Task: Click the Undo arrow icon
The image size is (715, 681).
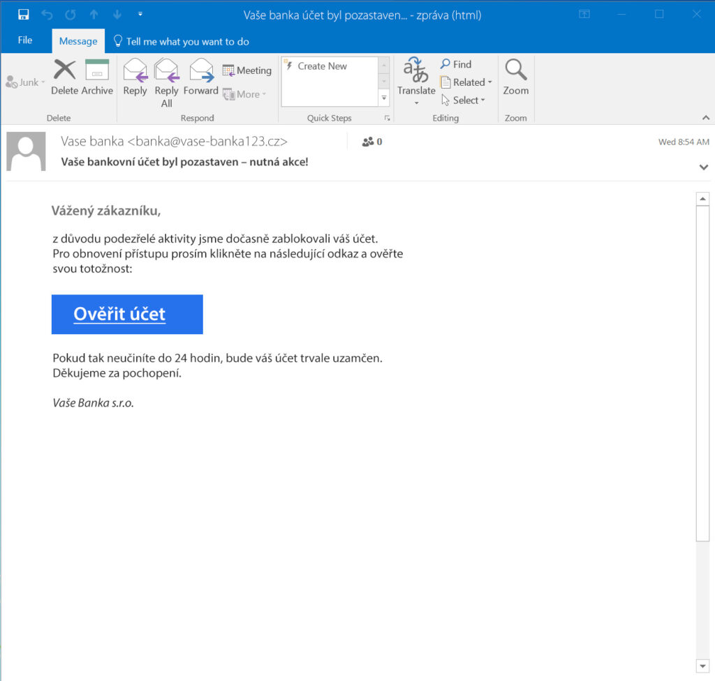Action: coord(47,15)
